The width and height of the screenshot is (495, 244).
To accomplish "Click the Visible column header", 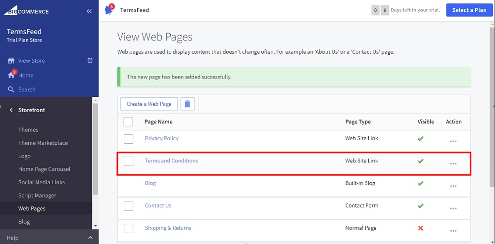I will tap(426, 122).
